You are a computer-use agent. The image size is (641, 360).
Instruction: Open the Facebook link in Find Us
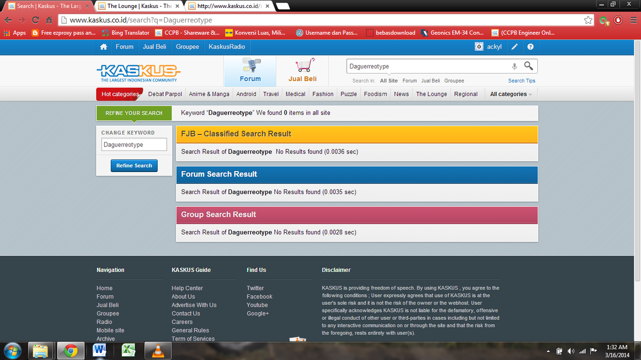259,296
